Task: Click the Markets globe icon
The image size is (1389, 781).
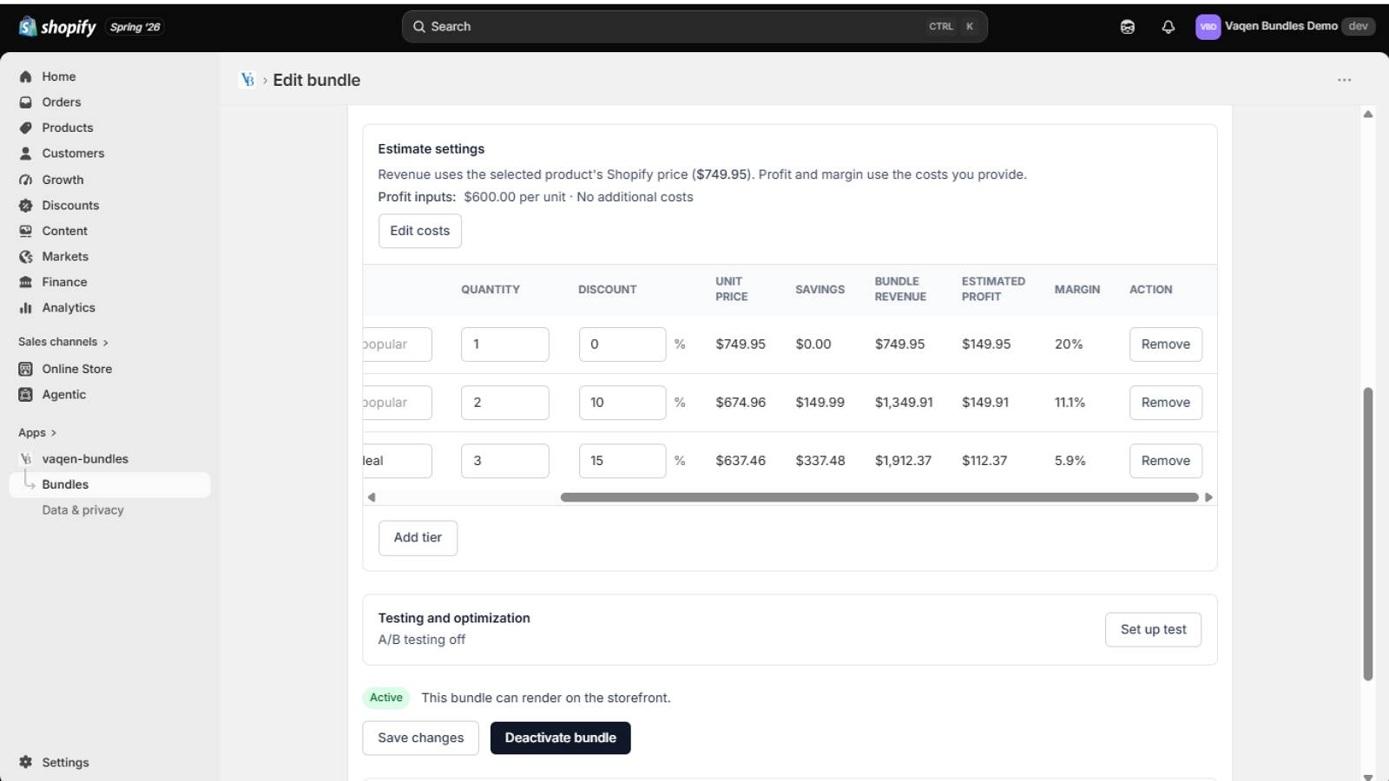Action: 26,257
